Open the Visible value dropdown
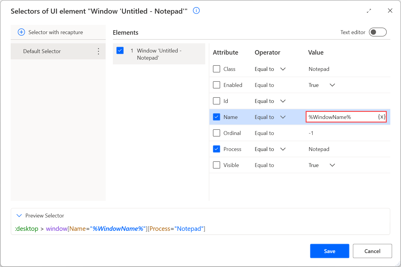401x267 pixels. 332,165
